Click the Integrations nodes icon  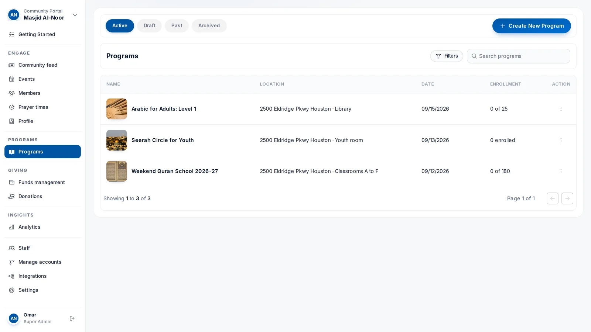[x=11, y=276]
